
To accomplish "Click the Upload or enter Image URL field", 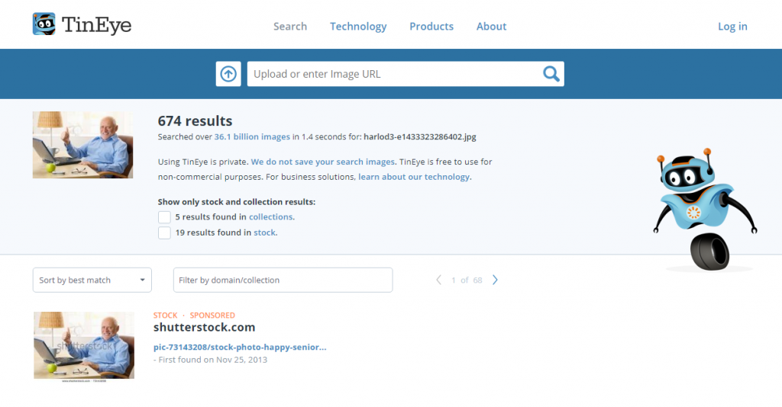I will click(394, 74).
